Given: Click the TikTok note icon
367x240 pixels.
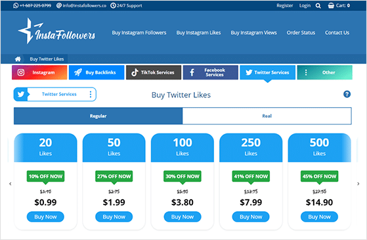Looking at the screenshot, I should (135, 72).
